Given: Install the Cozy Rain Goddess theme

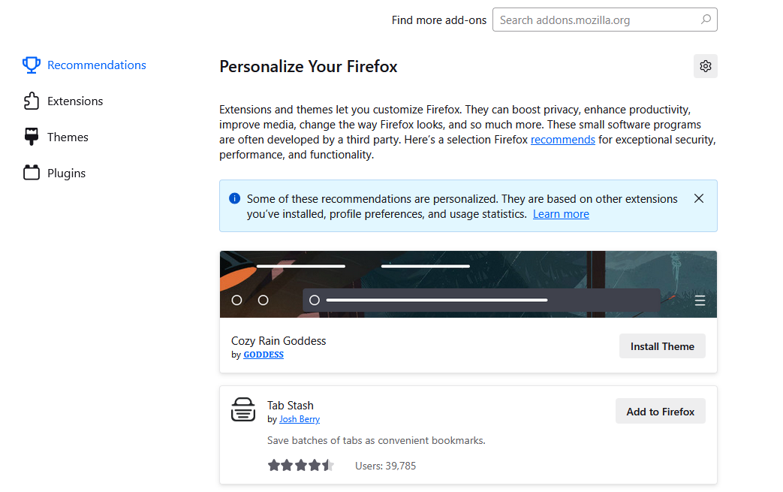Looking at the screenshot, I should pos(661,346).
